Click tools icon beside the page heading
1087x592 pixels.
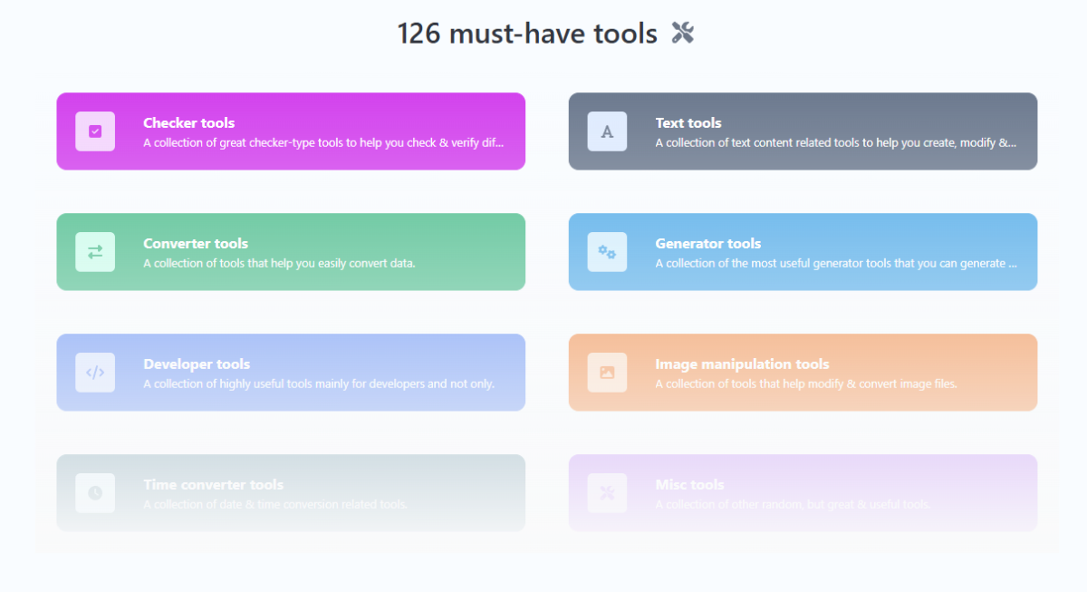[x=682, y=34]
